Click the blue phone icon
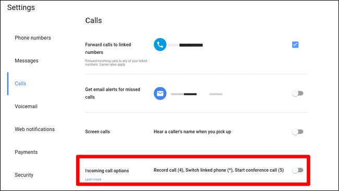 pyautogui.click(x=160, y=44)
